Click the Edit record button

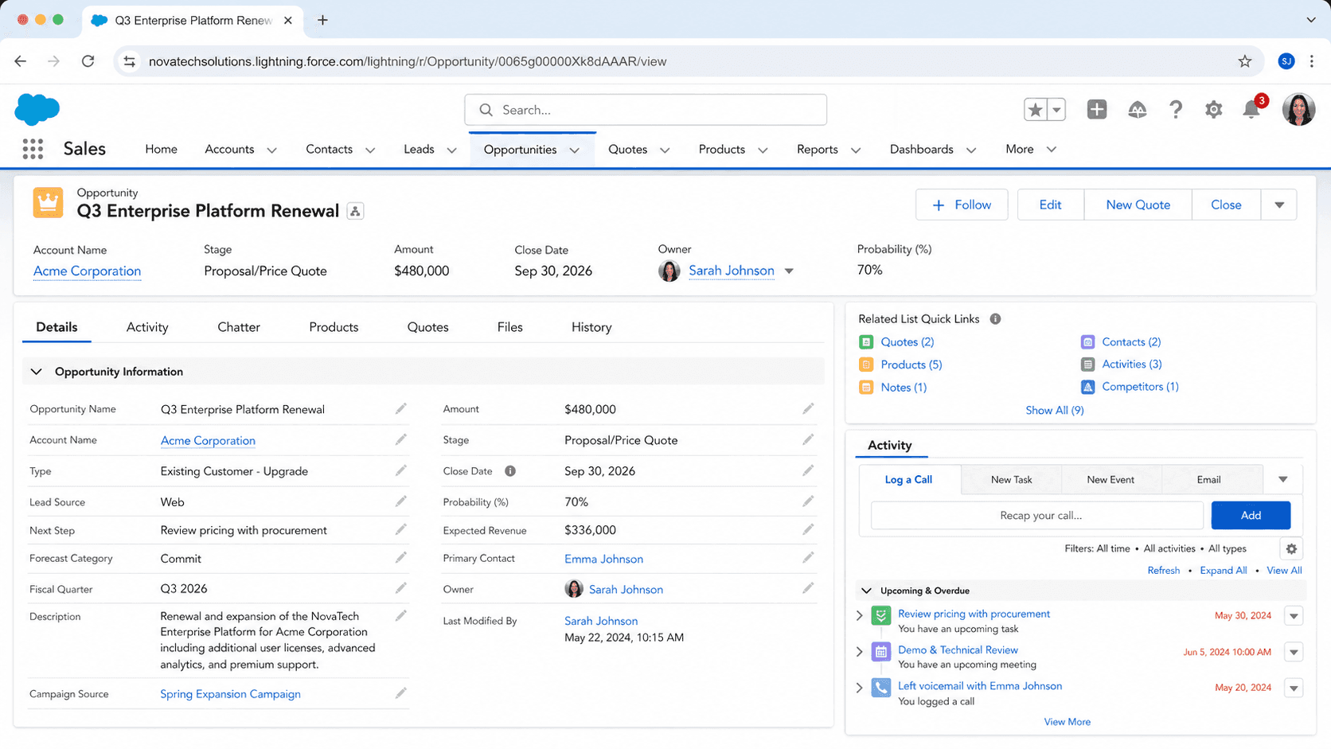click(1050, 205)
